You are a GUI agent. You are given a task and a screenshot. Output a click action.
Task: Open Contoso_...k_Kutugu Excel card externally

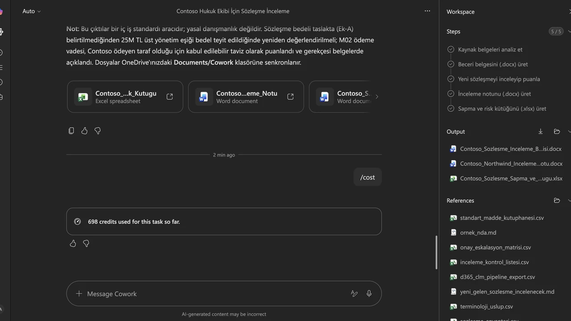(x=170, y=97)
